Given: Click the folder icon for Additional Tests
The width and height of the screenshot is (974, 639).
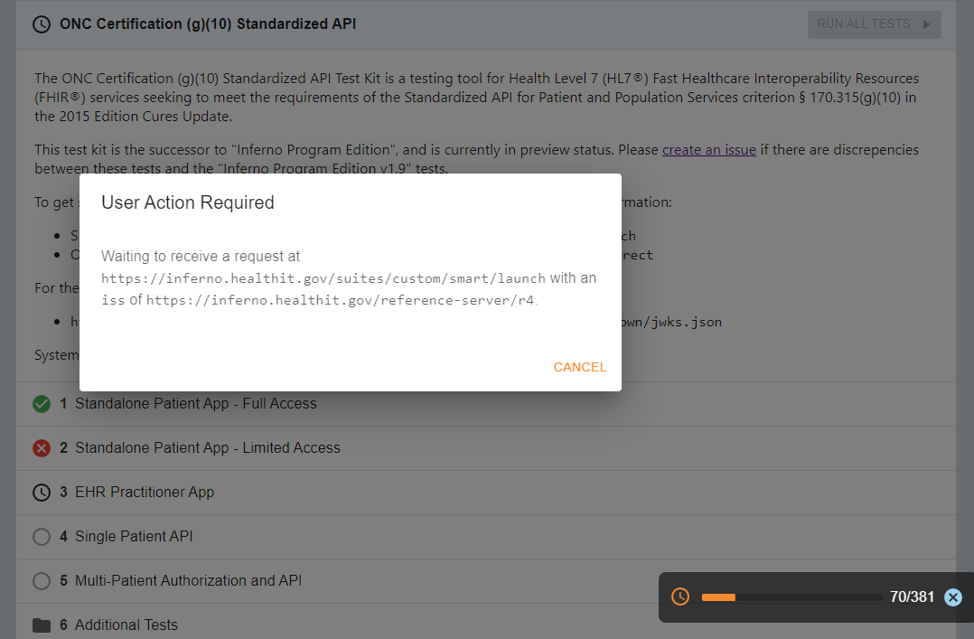Looking at the screenshot, I should [x=42, y=625].
